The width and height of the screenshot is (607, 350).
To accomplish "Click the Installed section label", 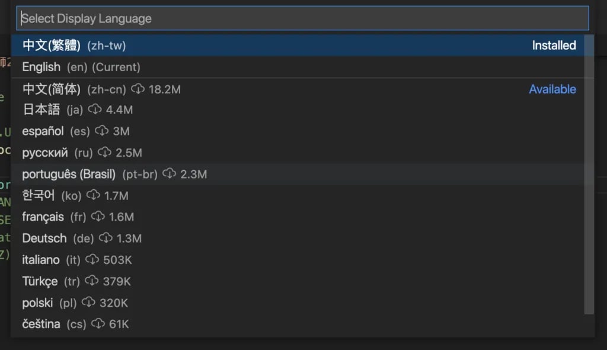I will click(x=554, y=45).
